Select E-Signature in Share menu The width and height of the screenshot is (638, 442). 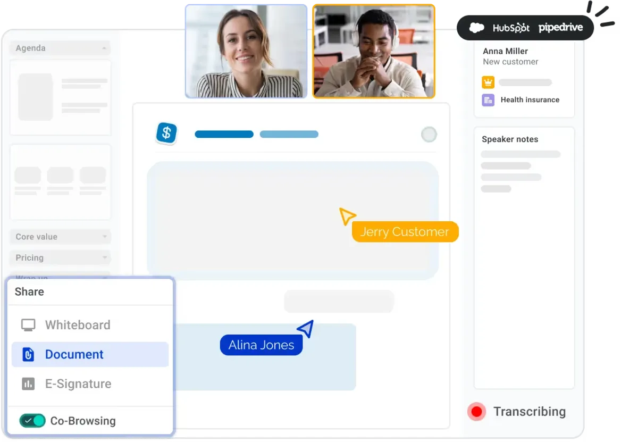coord(90,384)
